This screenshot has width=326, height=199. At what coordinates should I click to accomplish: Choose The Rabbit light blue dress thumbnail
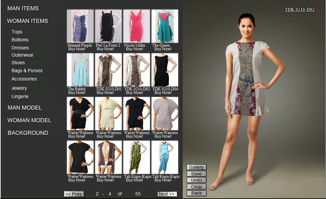pyautogui.click(x=80, y=70)
